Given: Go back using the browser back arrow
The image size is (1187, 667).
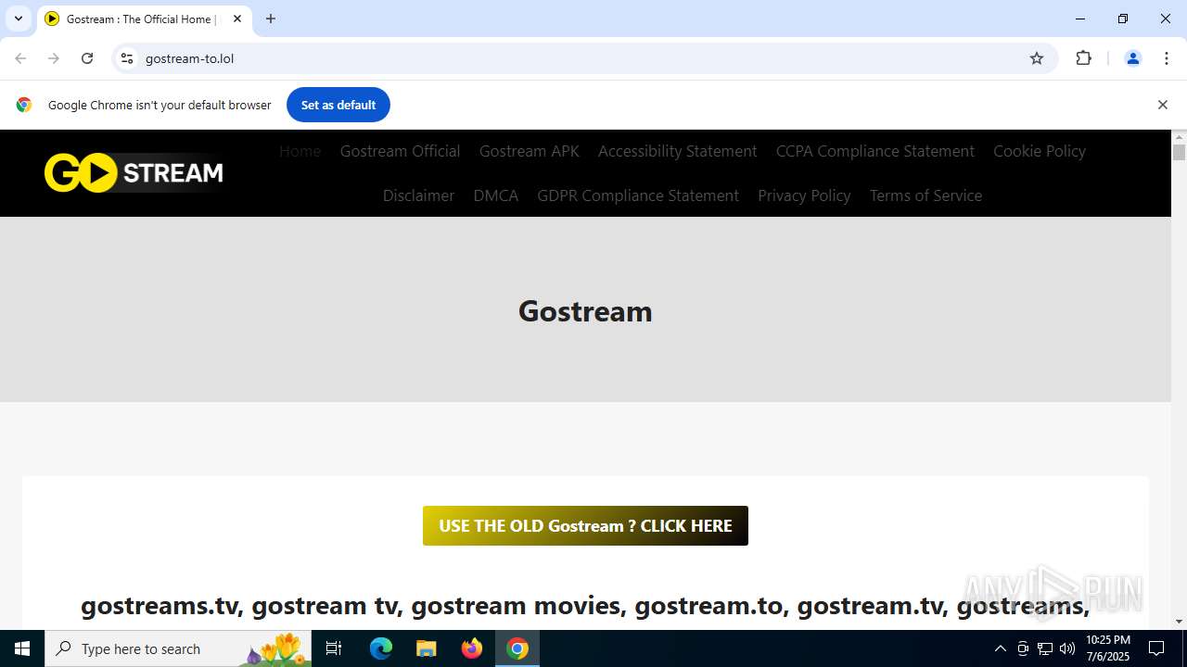Looking at the screenshot, I should coord(20,58).
